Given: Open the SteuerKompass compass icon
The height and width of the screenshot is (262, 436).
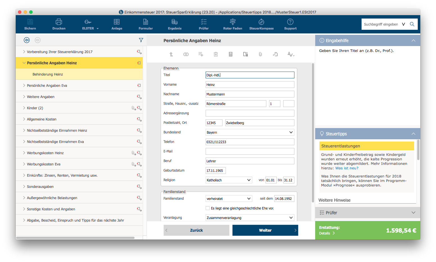Looking at the screenshot, I should pos(261,22).
